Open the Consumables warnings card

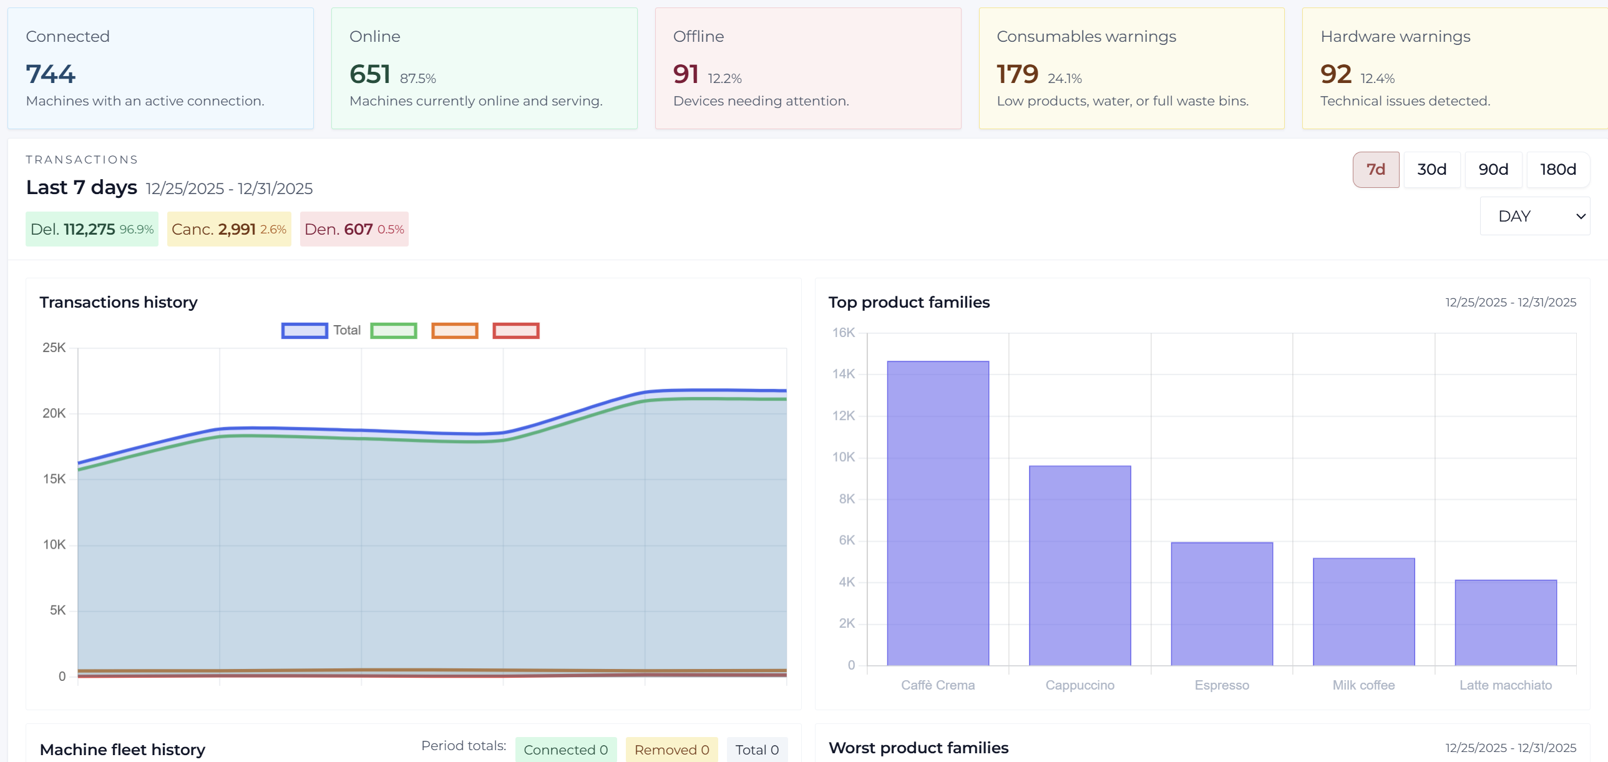click(1131, 69)
